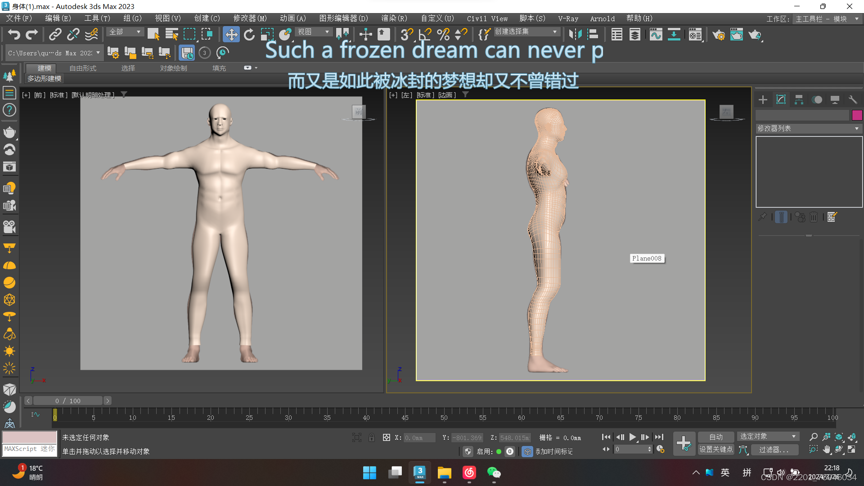Open the Modify panel tab icon
This screenshot has width=864, height=486.
click(x=781, y=100)
